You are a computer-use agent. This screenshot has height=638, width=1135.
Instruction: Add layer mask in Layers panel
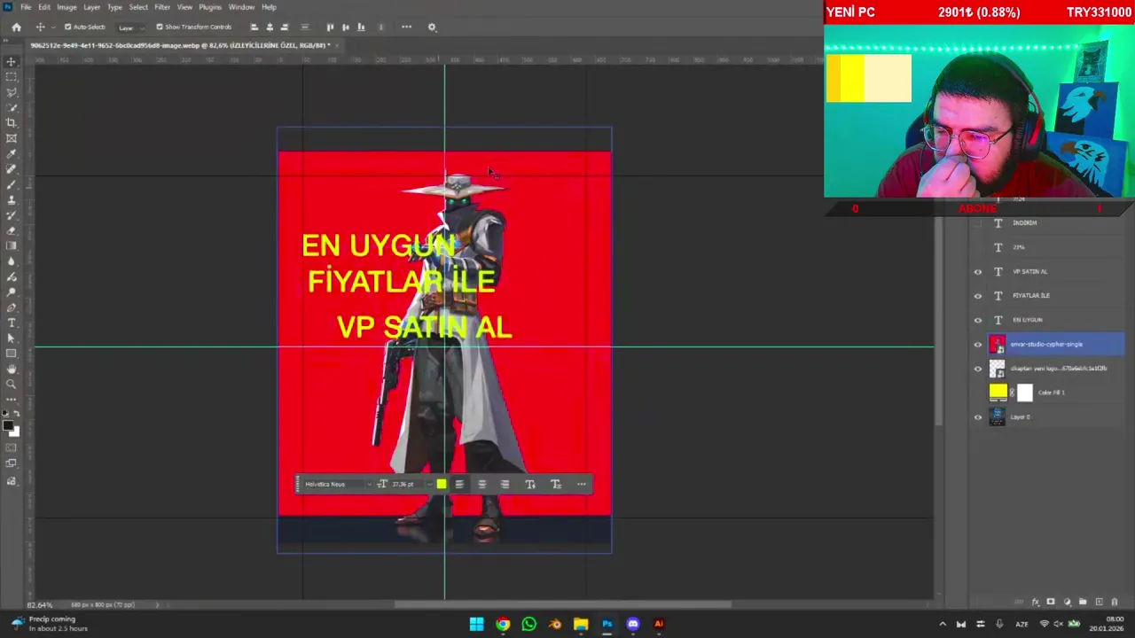click(1051, 603)
